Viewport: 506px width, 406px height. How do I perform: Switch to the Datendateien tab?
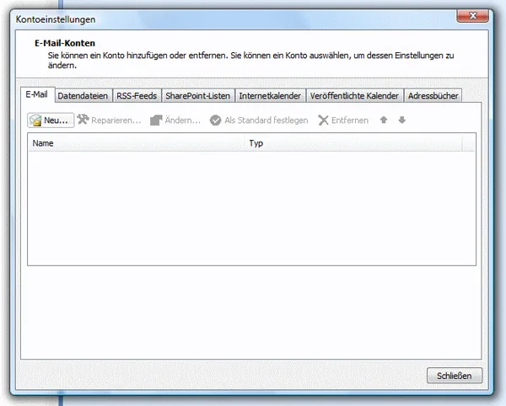83,96
